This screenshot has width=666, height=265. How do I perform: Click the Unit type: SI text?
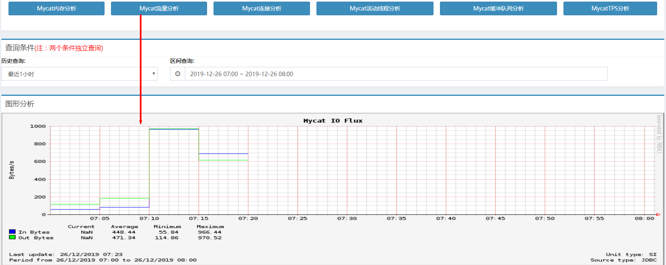coord(631,254)
